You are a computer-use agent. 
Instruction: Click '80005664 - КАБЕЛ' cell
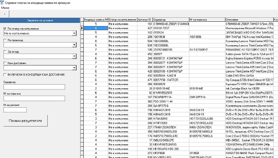click(171, 76)
